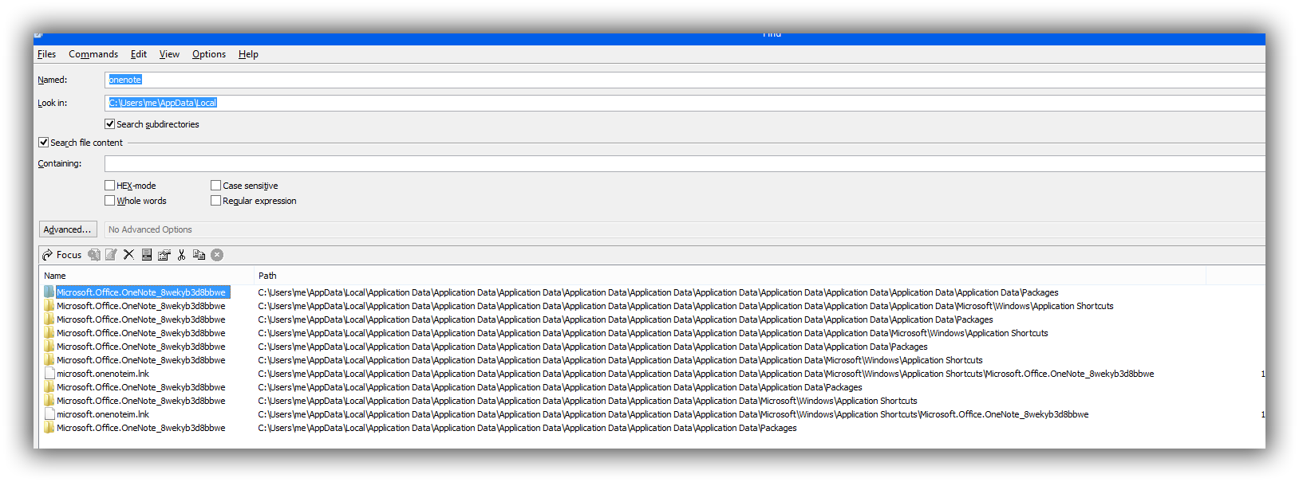Sort results by the Path column header
The width and height of the screenshot is (1299, 482).
[730, 276]
